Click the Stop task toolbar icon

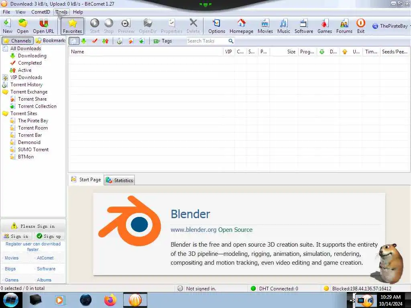pyautogui.click(x=108, y=26)
